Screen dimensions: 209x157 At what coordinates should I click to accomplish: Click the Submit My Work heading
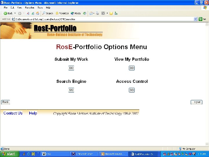(x=71, y=59)
